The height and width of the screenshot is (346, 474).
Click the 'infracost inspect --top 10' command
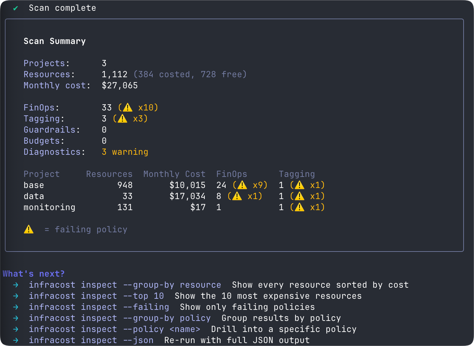pos(96,296)
